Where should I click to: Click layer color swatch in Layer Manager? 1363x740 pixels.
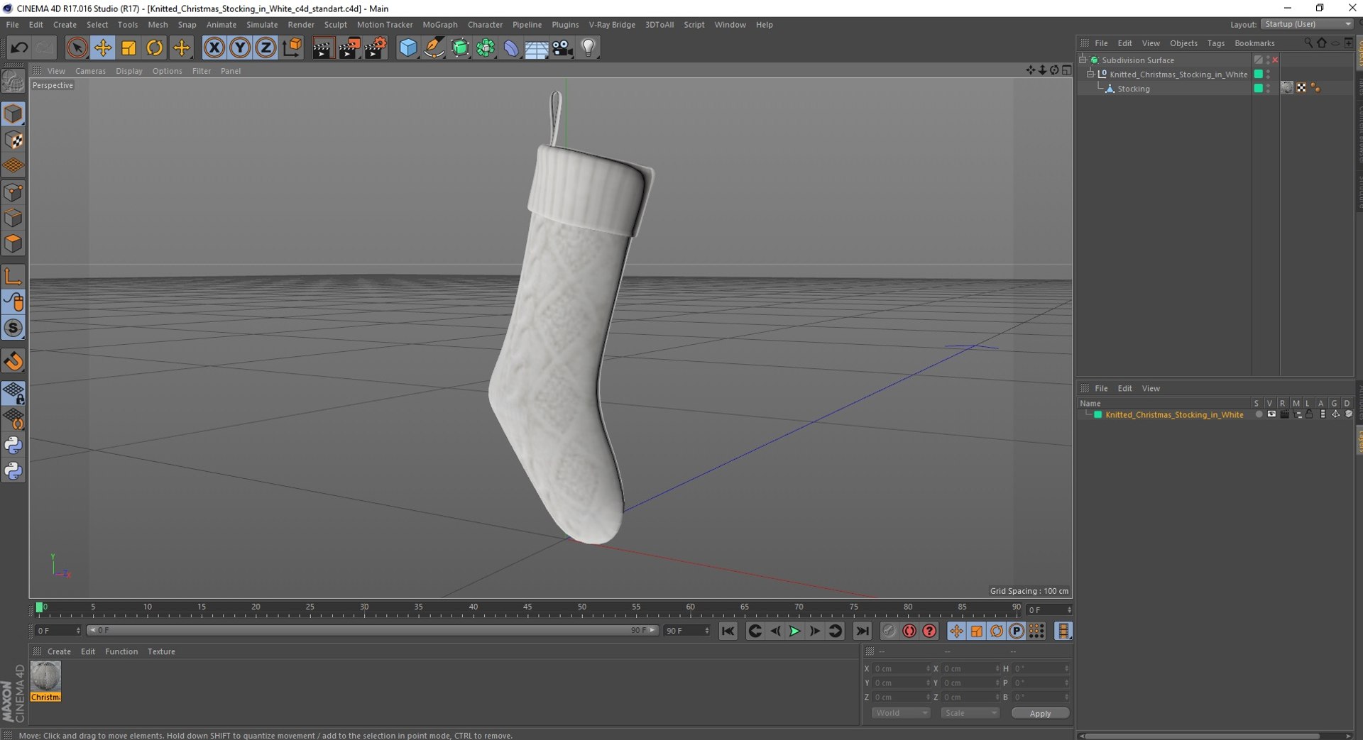coord(1097,414)
